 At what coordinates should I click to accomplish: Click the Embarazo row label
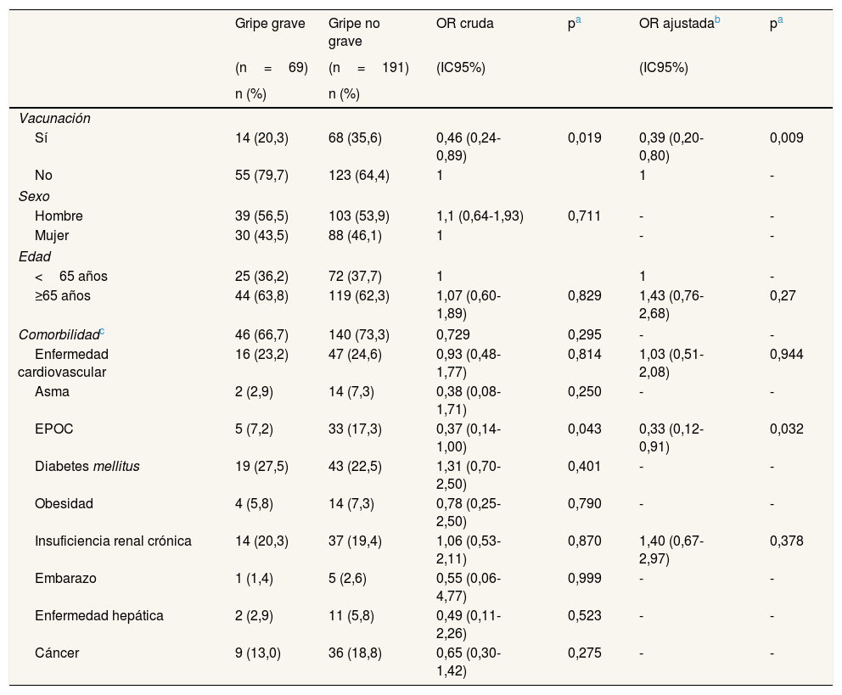(x=65, y=578)
